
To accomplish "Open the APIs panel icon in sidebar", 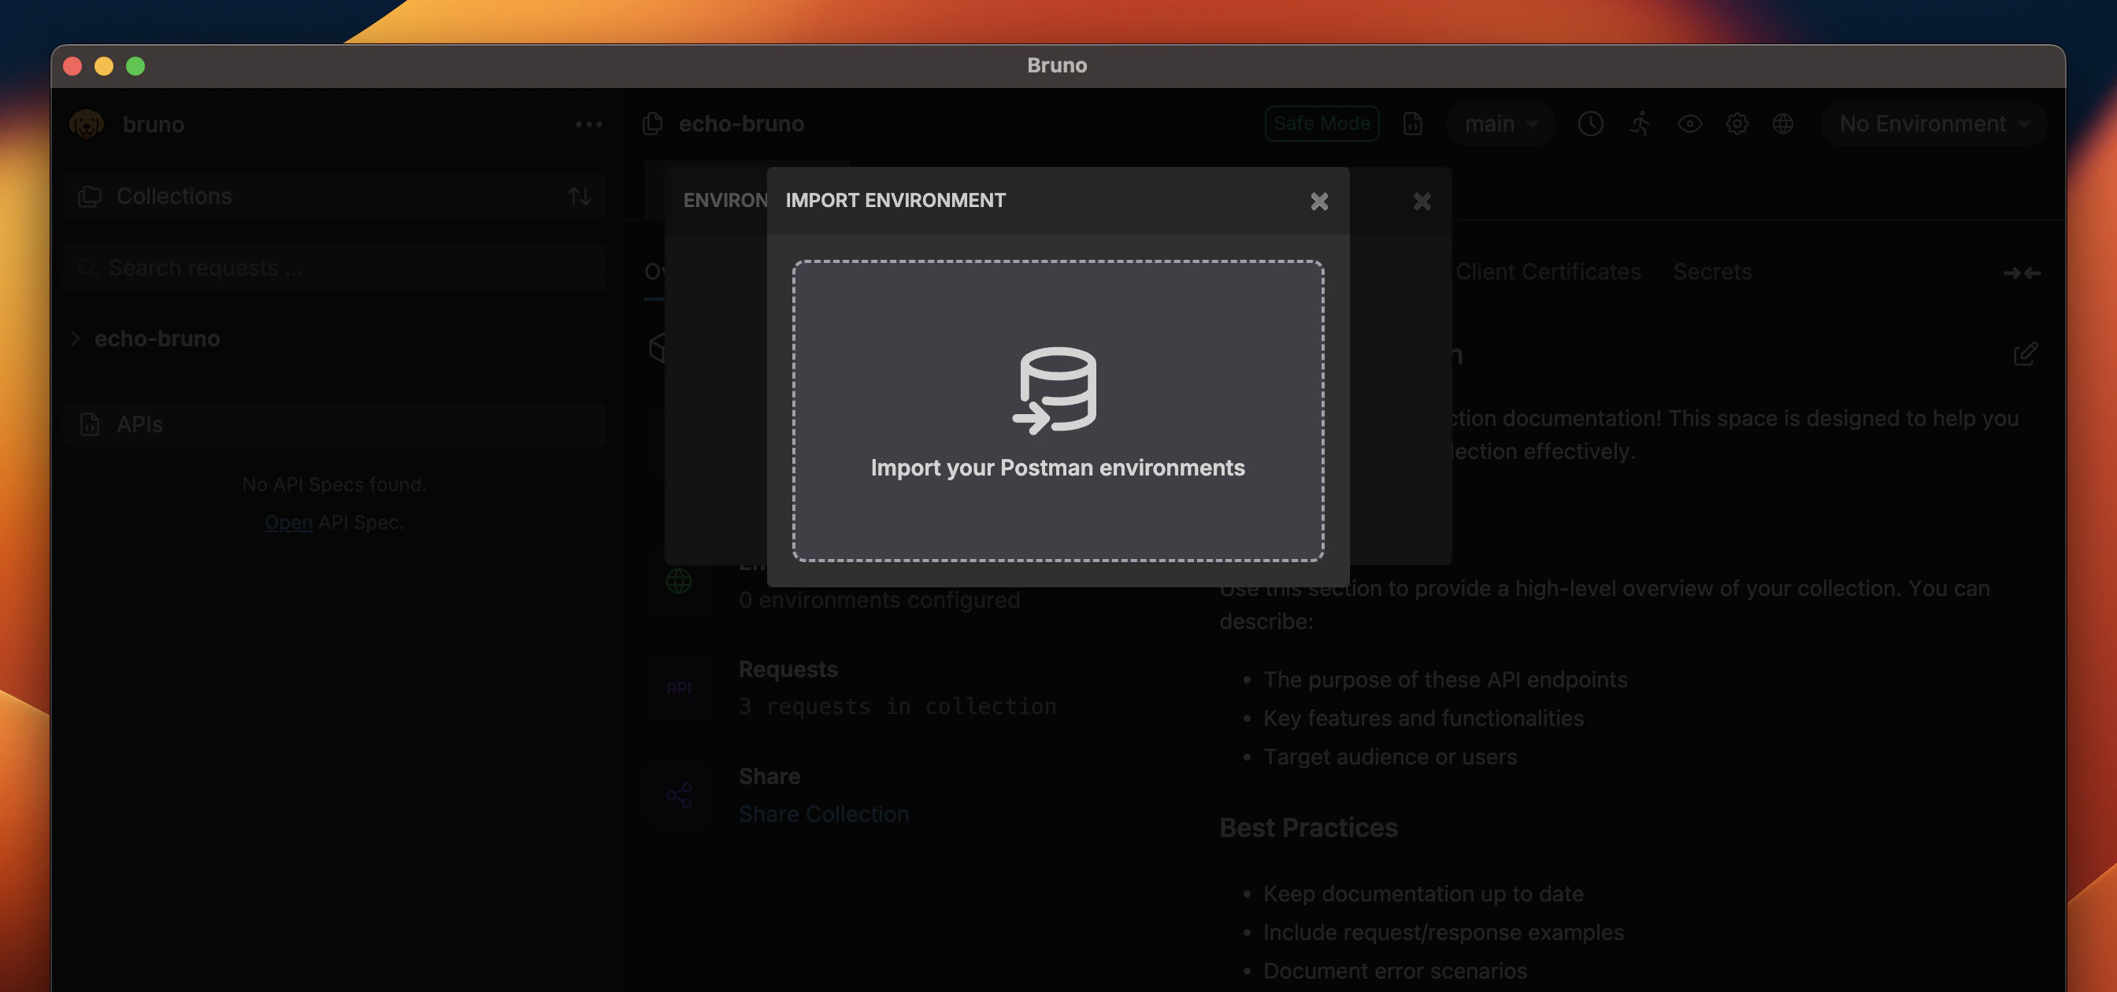I will pos(88,424).
